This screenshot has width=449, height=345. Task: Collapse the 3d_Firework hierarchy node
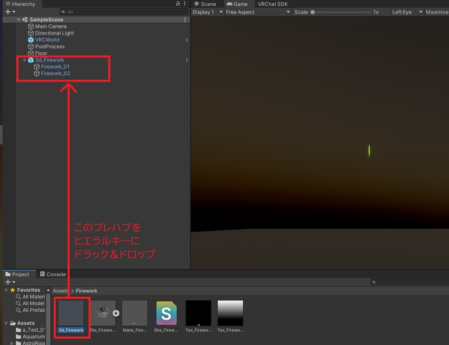25,60
